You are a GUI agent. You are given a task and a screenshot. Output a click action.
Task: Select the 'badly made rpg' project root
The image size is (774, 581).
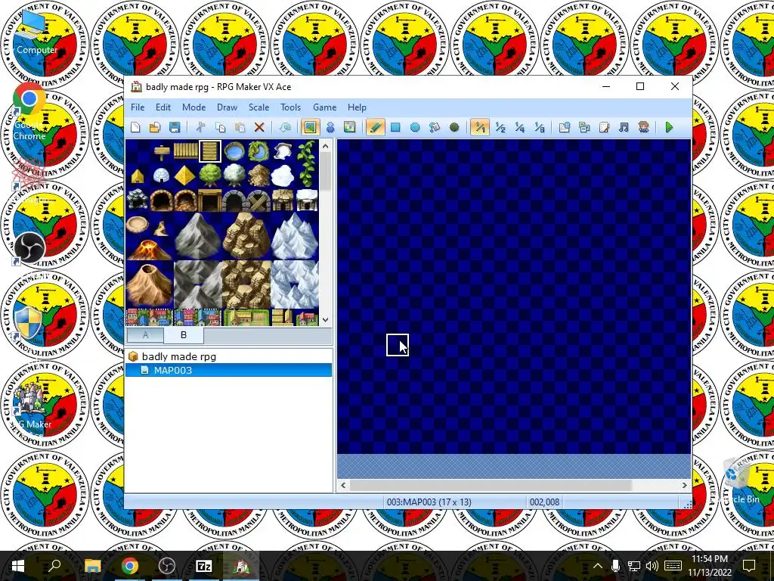[x=178, y=356]
